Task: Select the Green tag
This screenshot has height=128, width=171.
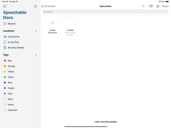Action: click(9, 77)
